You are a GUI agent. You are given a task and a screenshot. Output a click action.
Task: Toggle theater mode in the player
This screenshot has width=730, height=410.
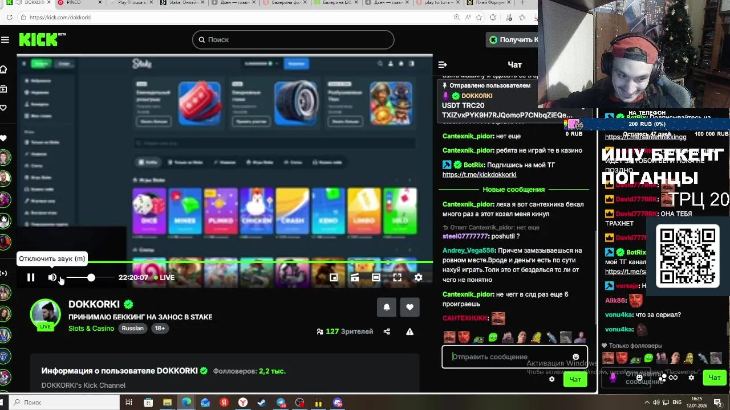pyautogui.click(x=376, y=277)
